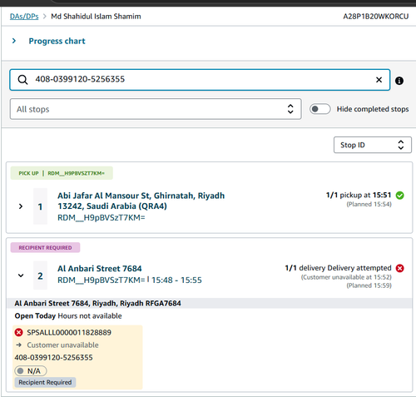Select order number 408-0399120-5256355 in package card
416x397 pixels.
tap(53, 357)
